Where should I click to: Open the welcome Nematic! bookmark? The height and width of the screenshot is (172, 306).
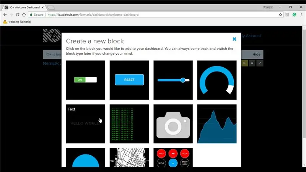click(17, 22)
